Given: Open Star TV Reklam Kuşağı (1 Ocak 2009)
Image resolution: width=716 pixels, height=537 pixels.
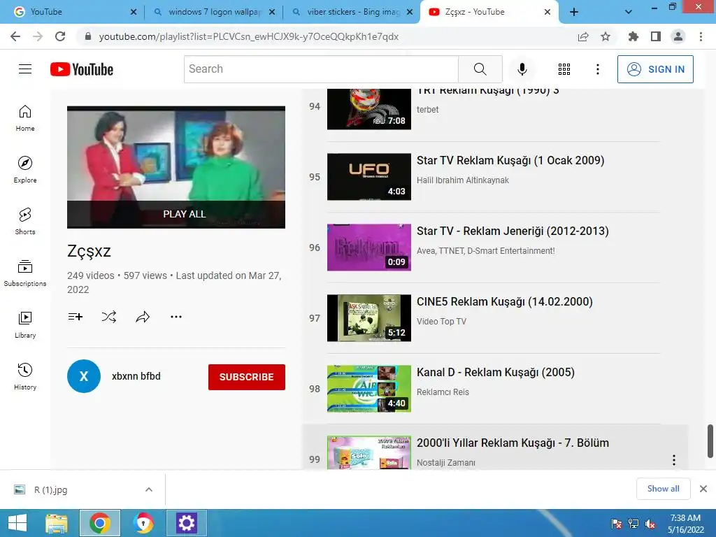Looking at the screenshot, I should click(x=510, y=160).
